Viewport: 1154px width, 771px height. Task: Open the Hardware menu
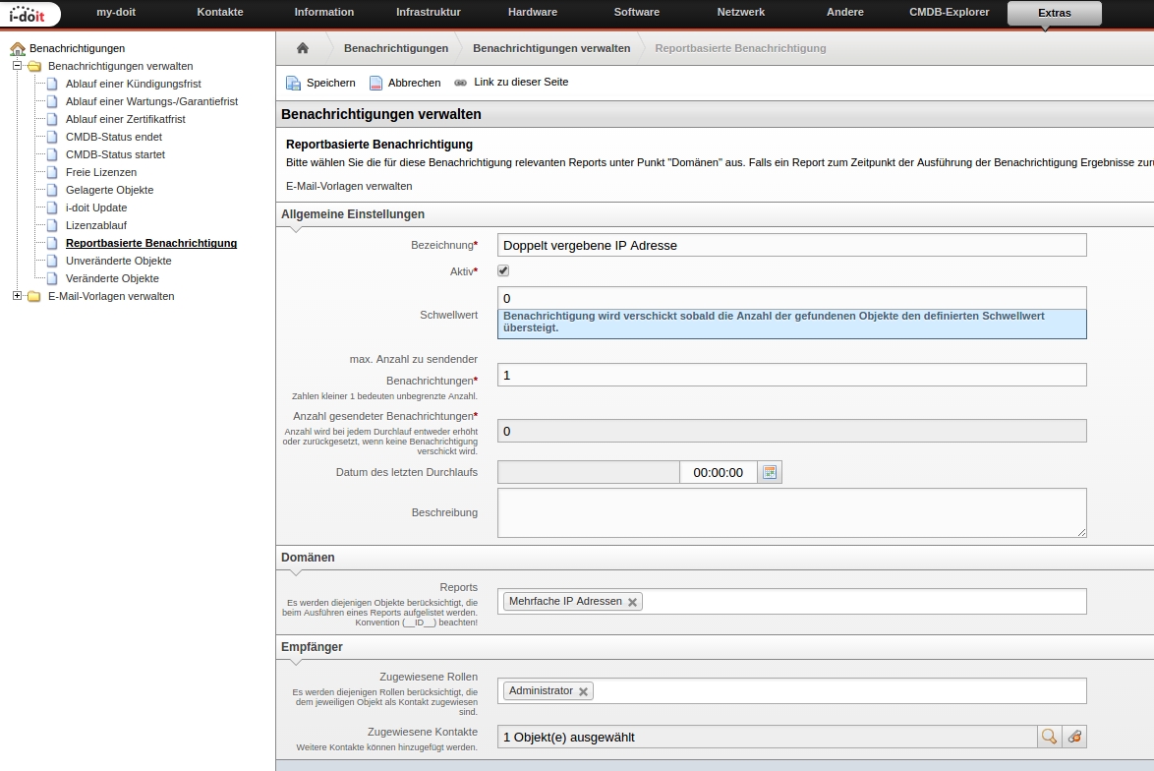533,12
